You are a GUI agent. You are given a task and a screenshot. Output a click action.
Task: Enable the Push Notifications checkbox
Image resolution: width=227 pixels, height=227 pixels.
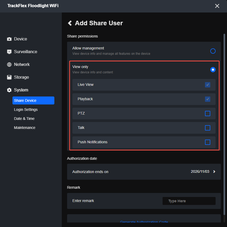(x=207, y=142)
